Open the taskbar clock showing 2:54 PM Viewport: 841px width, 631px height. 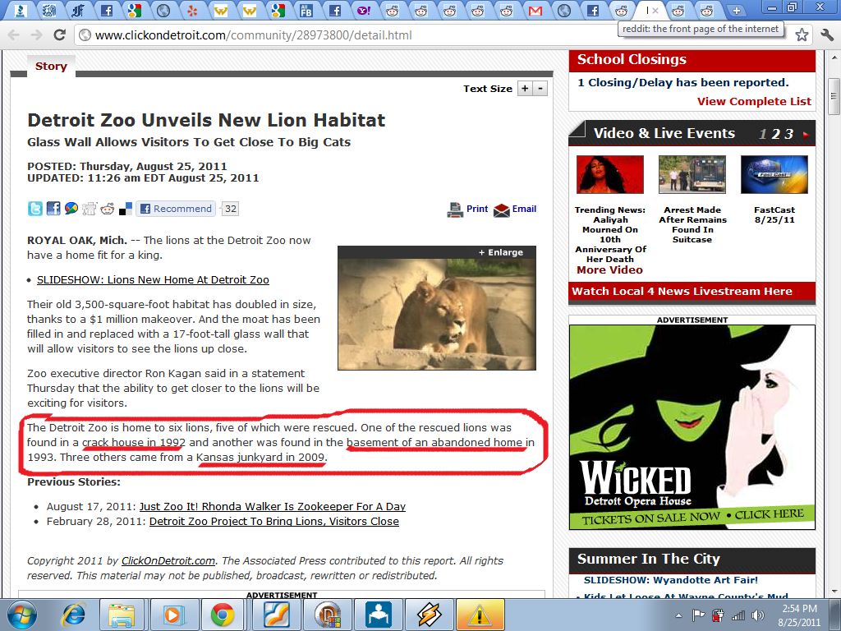pos(799,615)
